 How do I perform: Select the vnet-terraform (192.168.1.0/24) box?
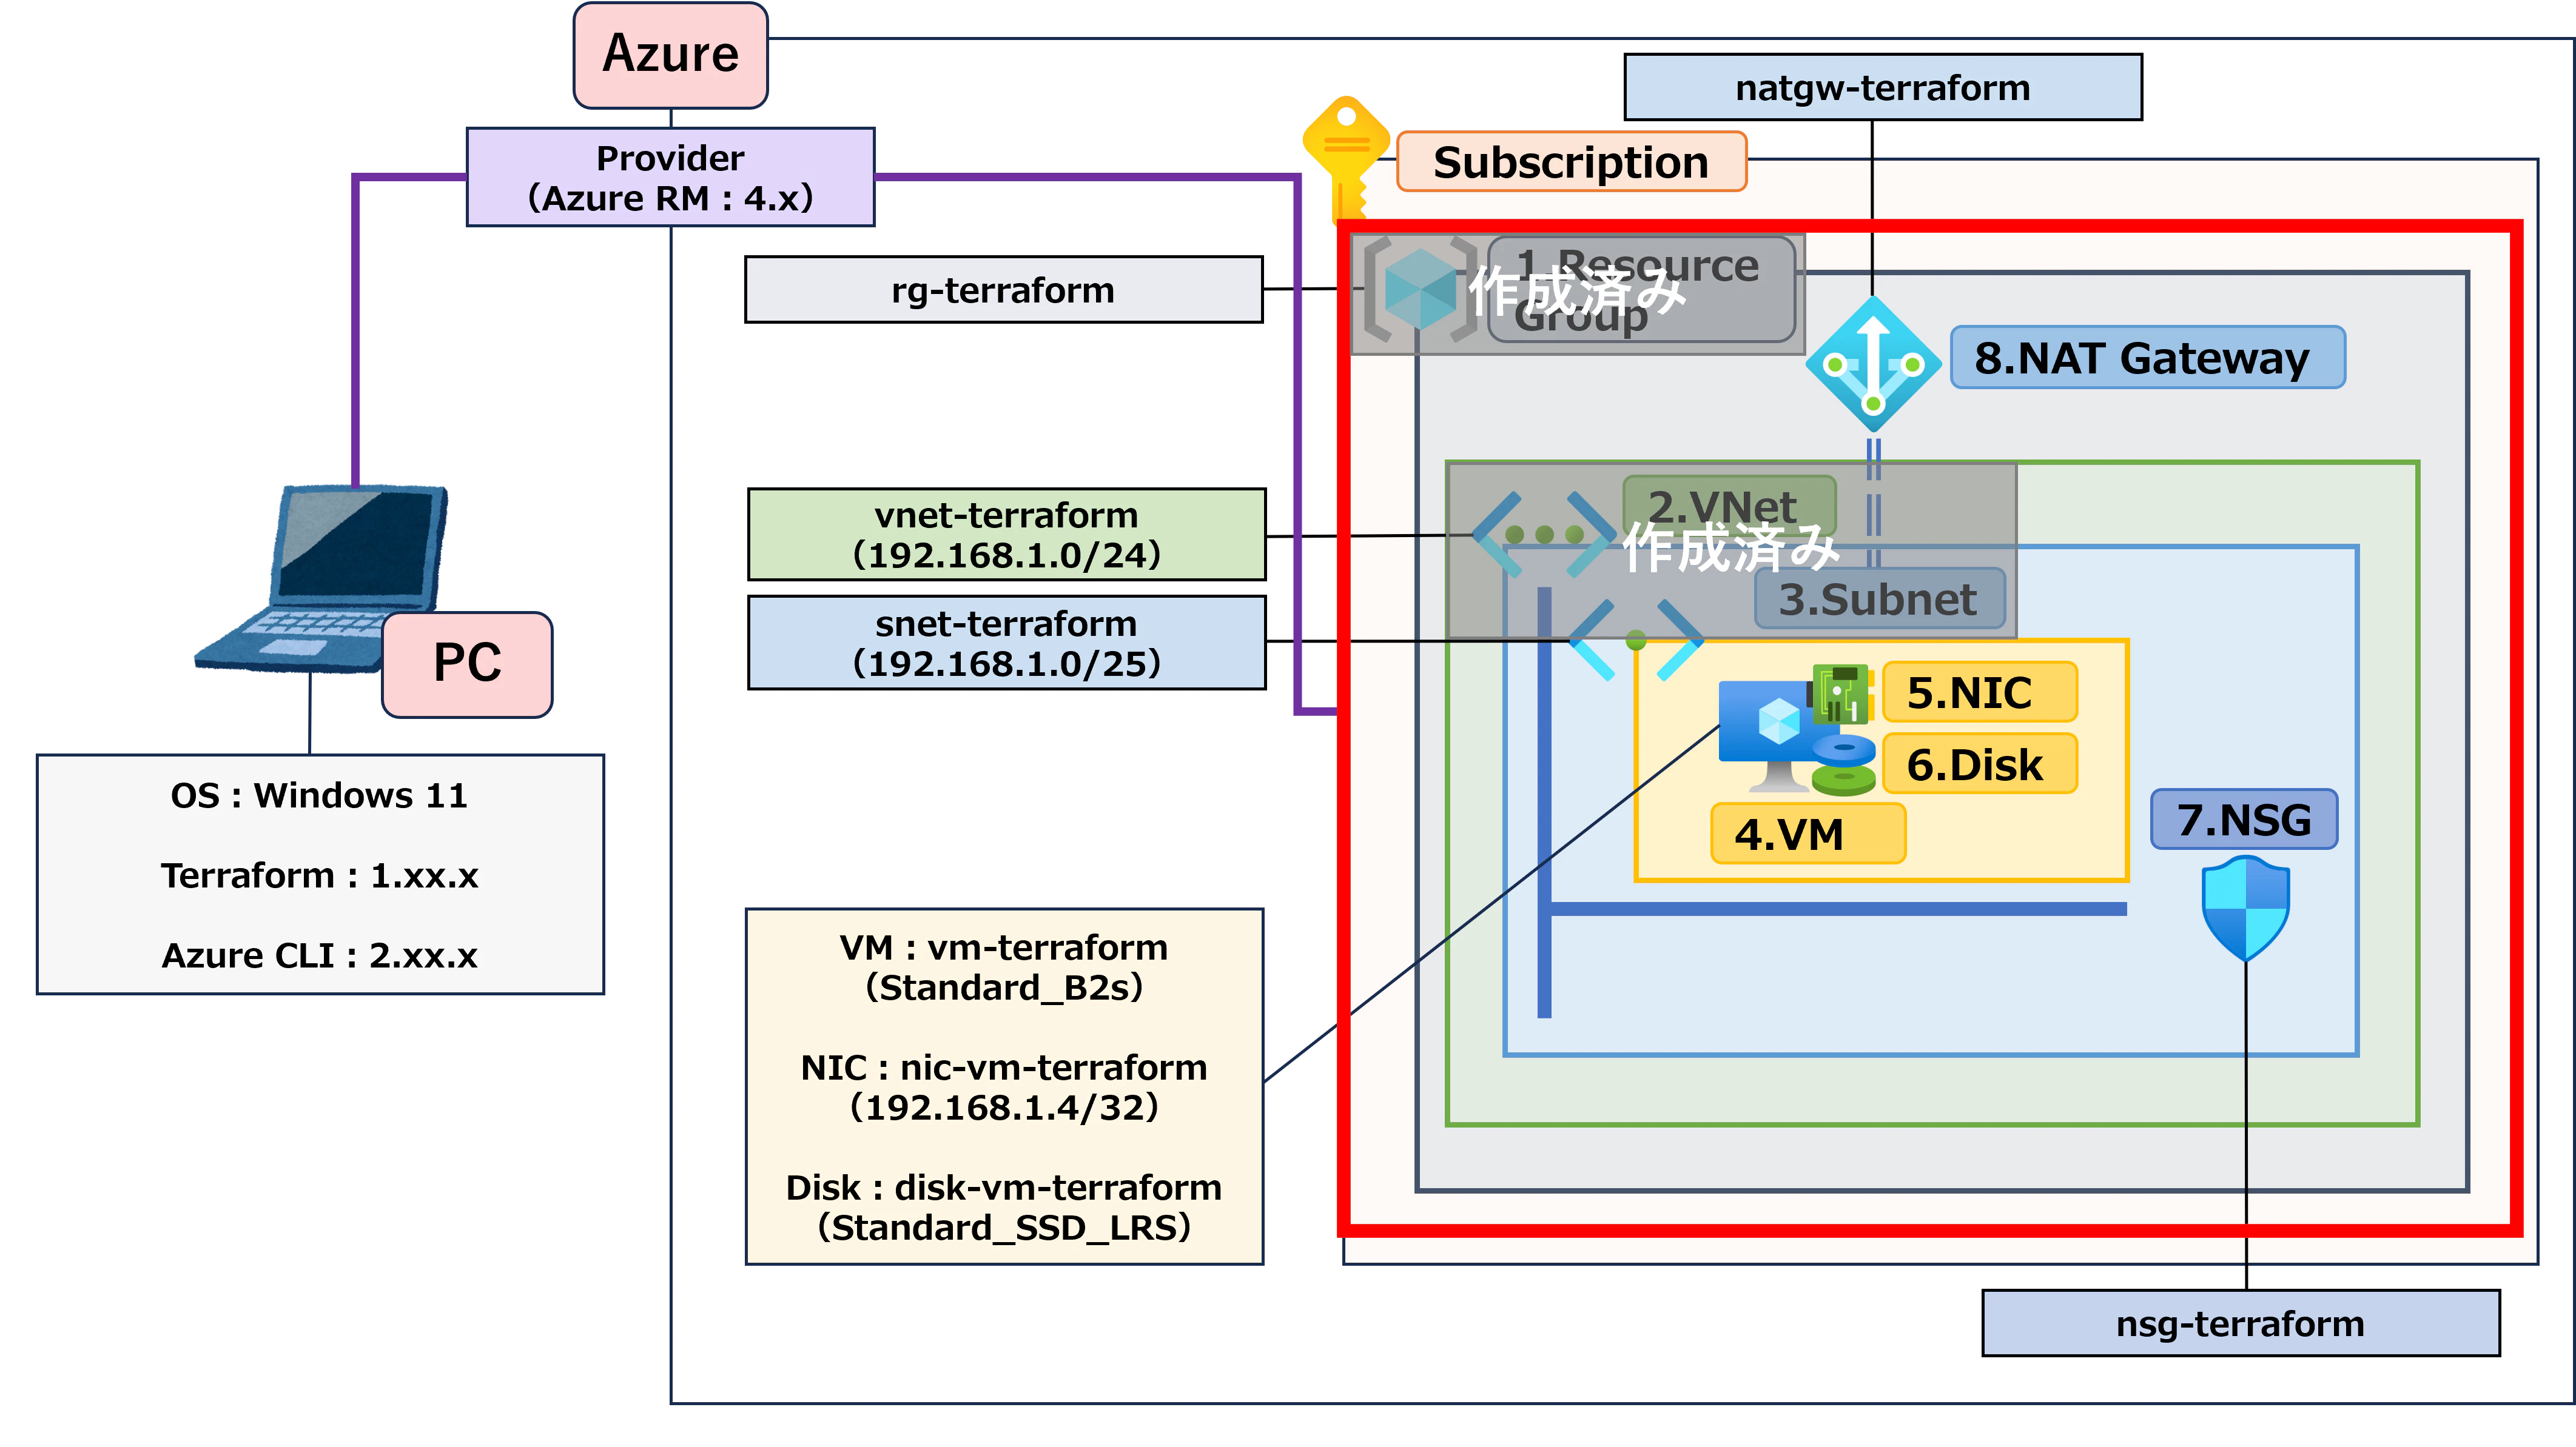(1007, 535)
